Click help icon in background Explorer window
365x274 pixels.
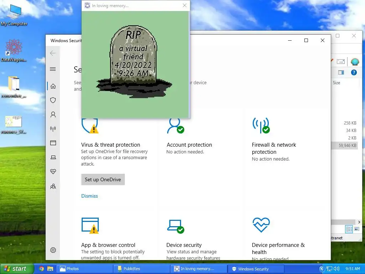click(354, 72)
